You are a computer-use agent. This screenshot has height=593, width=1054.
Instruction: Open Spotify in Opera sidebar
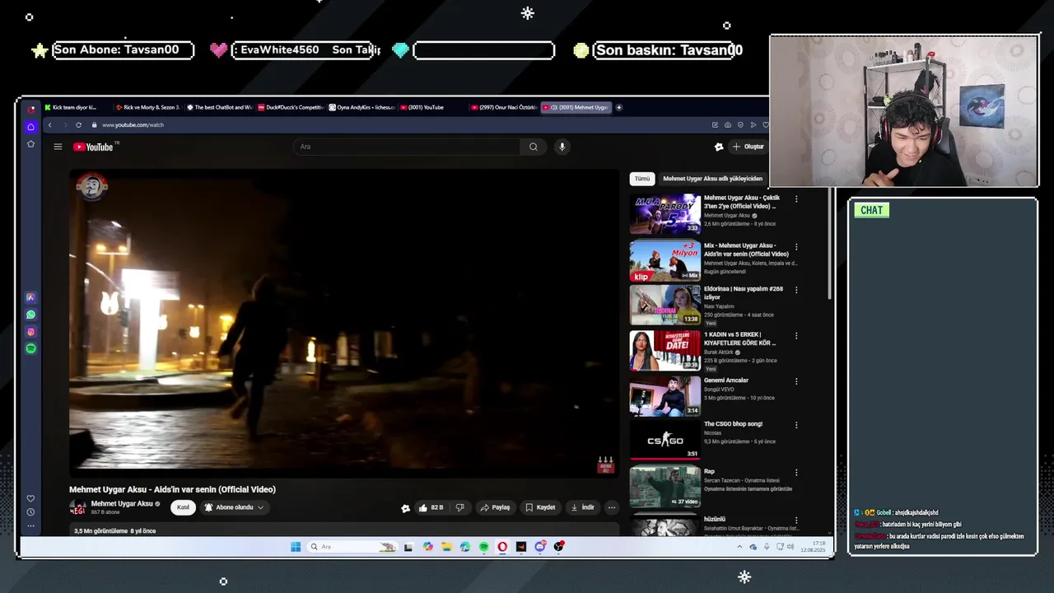[30, 348]
